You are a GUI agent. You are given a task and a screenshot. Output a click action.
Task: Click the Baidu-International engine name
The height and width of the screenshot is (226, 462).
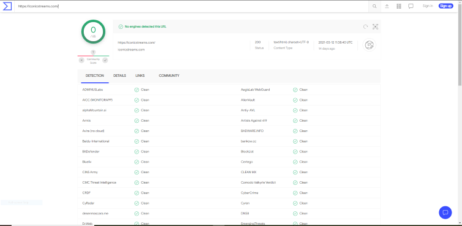[95, 141]
